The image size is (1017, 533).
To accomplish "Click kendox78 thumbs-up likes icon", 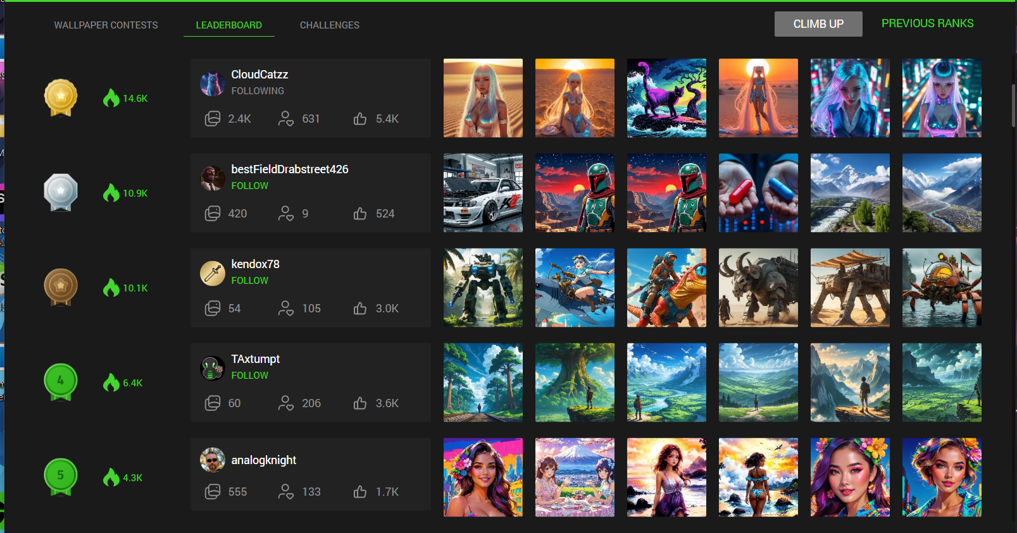I will [360, 308].
